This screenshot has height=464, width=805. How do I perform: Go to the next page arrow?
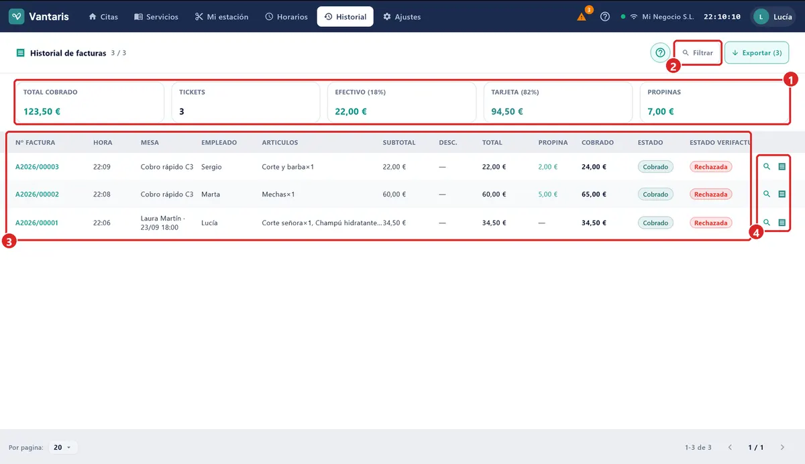(x=782, y=447)
